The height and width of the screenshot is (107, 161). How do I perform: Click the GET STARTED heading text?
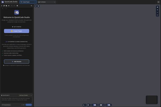click(x=17, y=27)
